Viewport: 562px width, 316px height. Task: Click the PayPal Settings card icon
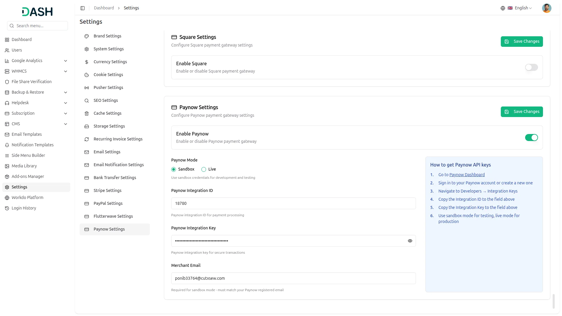pyautogui.click(x=87, y=204)
